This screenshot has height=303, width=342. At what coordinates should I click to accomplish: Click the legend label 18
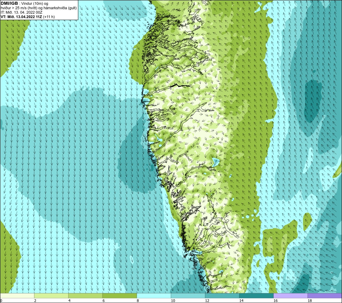click(x=310, y=301)
